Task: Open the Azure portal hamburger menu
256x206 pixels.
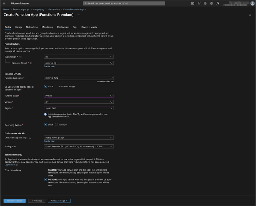Action: [4, 3]
